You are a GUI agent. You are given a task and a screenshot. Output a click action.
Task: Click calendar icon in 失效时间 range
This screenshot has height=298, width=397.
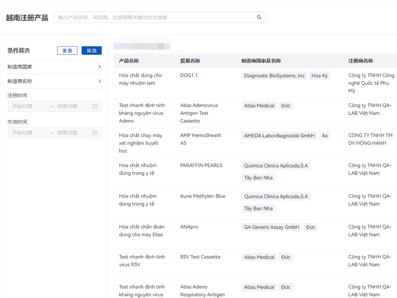coord(95,133)
